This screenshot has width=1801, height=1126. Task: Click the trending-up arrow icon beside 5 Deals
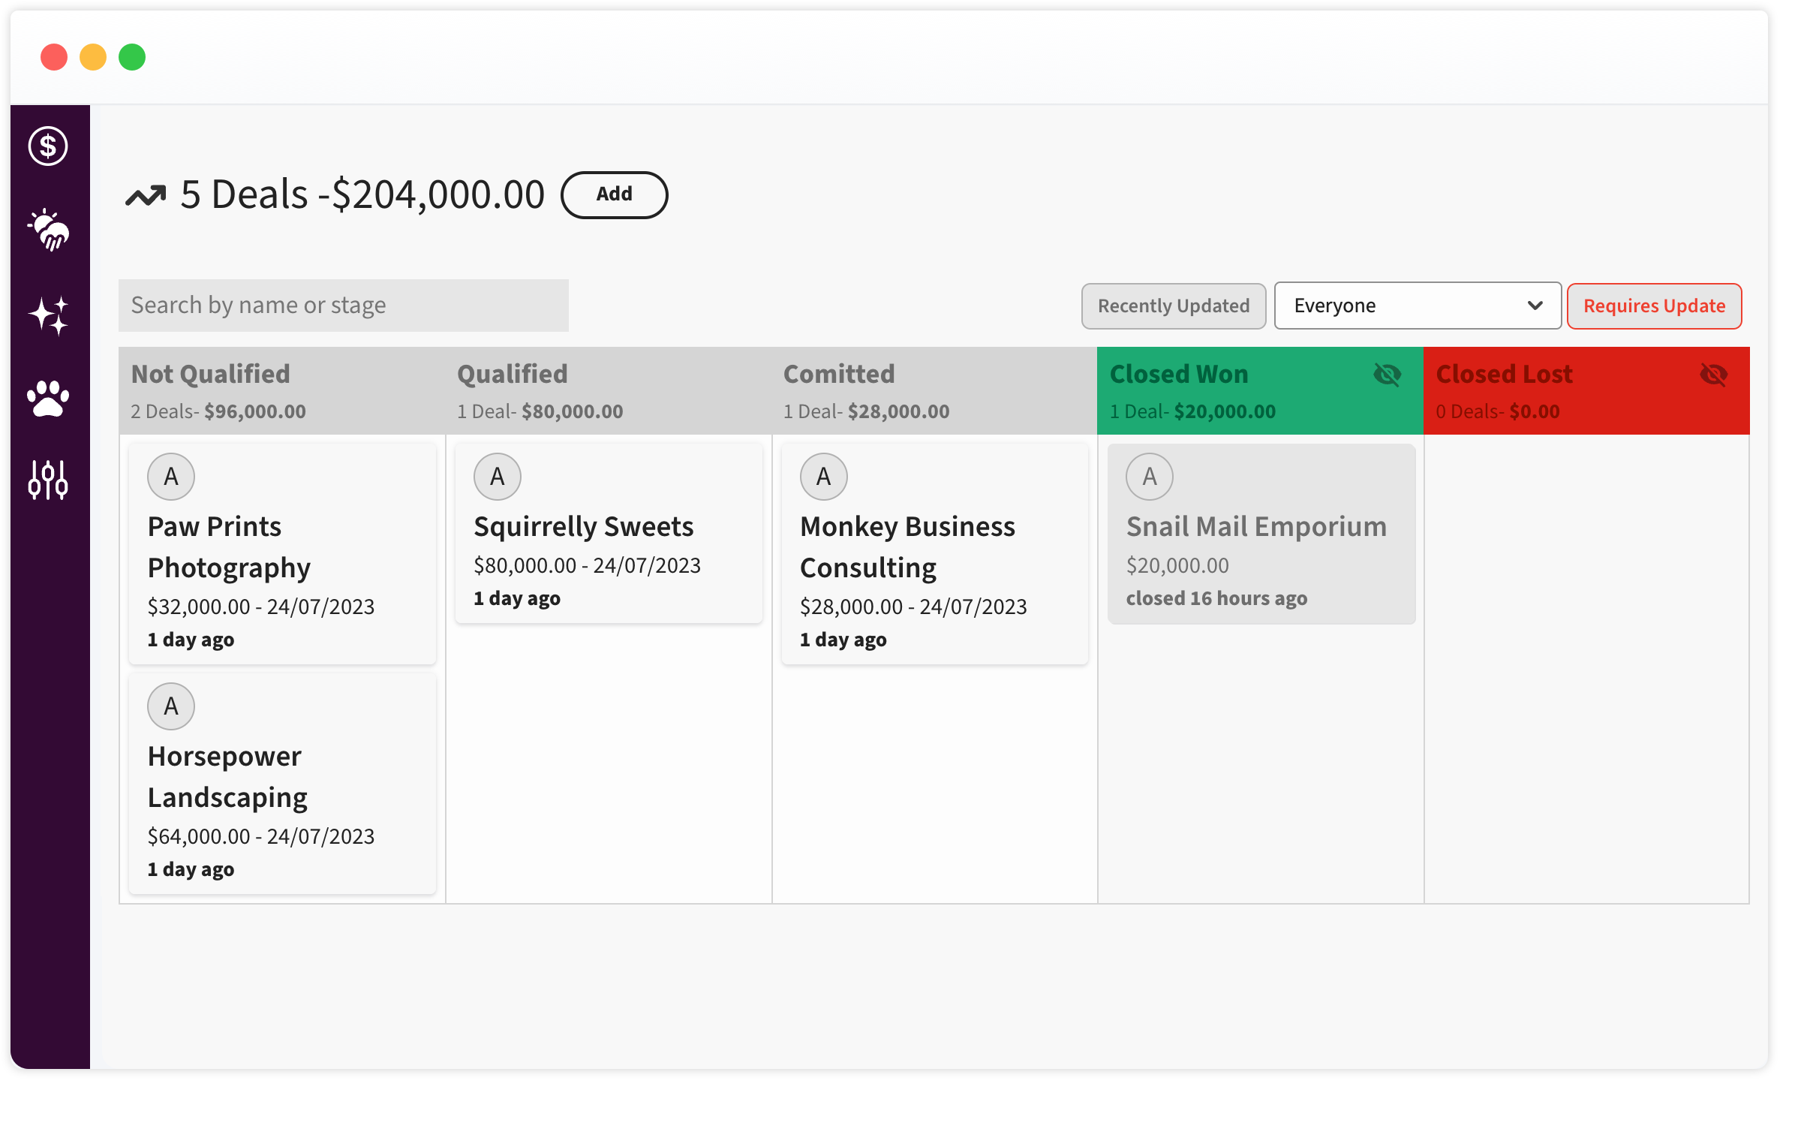pyautogui.click(x=146, y=196)
